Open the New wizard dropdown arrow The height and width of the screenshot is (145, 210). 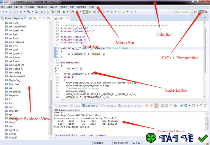7,12
